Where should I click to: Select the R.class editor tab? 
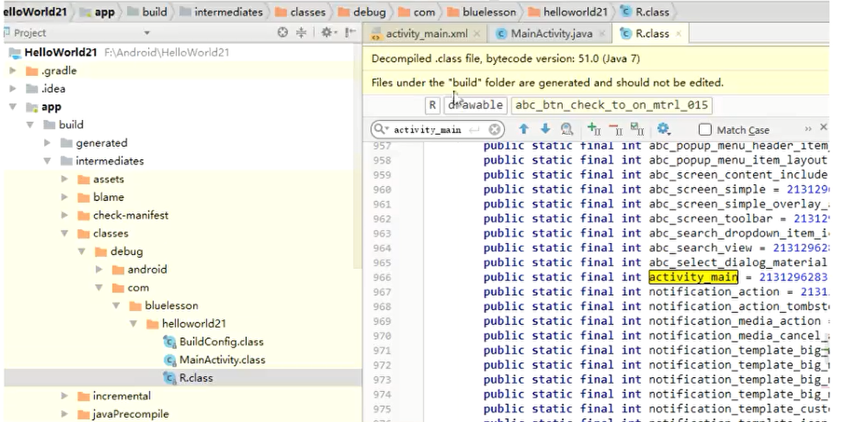(652, 34)
